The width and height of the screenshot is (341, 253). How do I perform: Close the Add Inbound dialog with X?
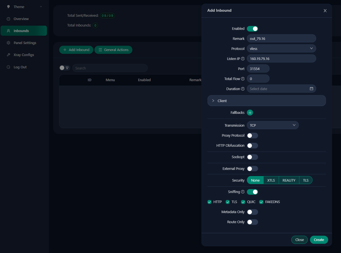point(325,11)
